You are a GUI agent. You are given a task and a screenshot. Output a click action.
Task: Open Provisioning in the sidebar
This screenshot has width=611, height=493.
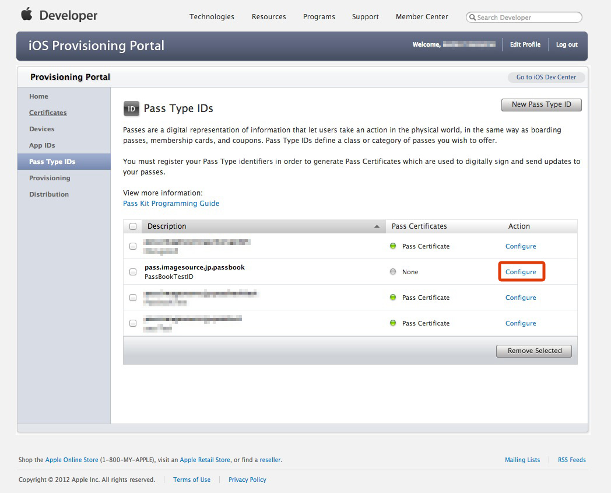[50, 179]
